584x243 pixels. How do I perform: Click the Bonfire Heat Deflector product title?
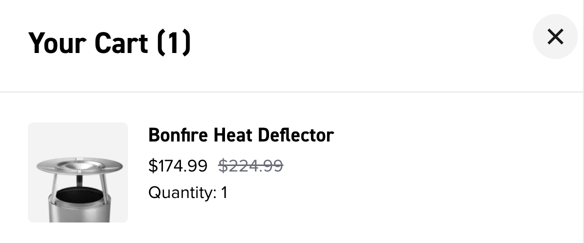(241, 135)
